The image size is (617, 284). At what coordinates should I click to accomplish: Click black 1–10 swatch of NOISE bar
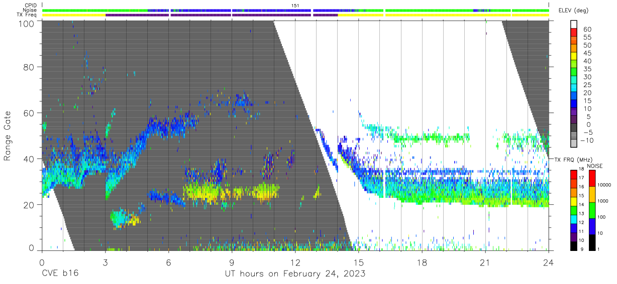pyautogui.click(x=591, y=242)
